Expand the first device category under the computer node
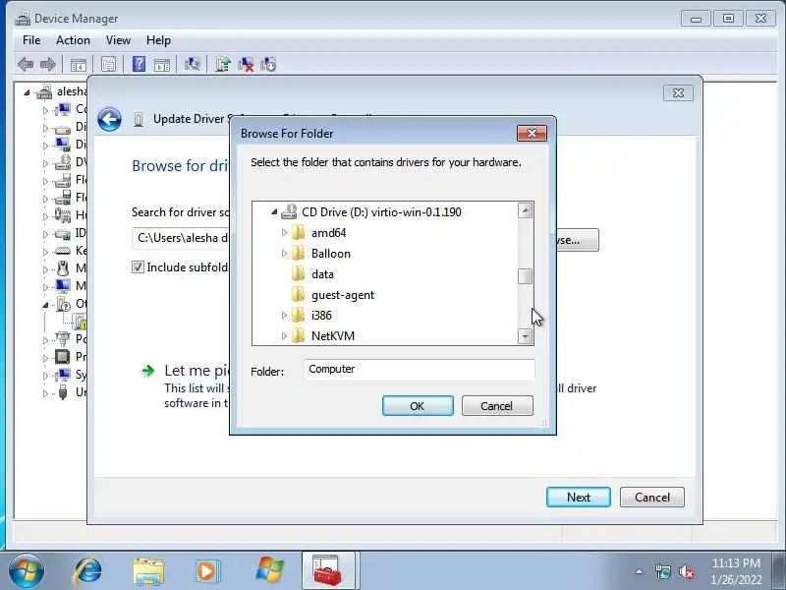 coord(45,110)
